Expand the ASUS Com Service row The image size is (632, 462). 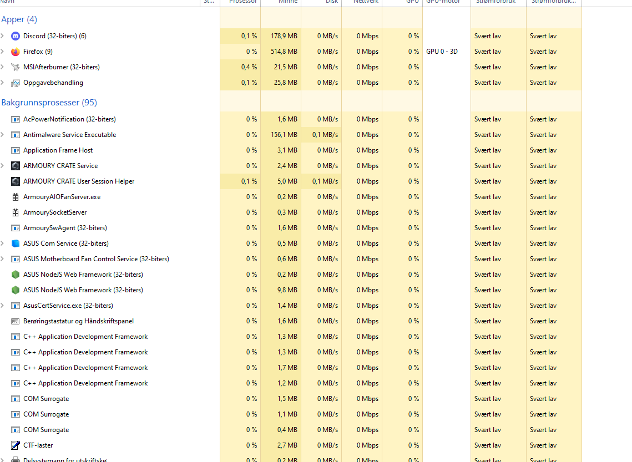click(2, 243)
